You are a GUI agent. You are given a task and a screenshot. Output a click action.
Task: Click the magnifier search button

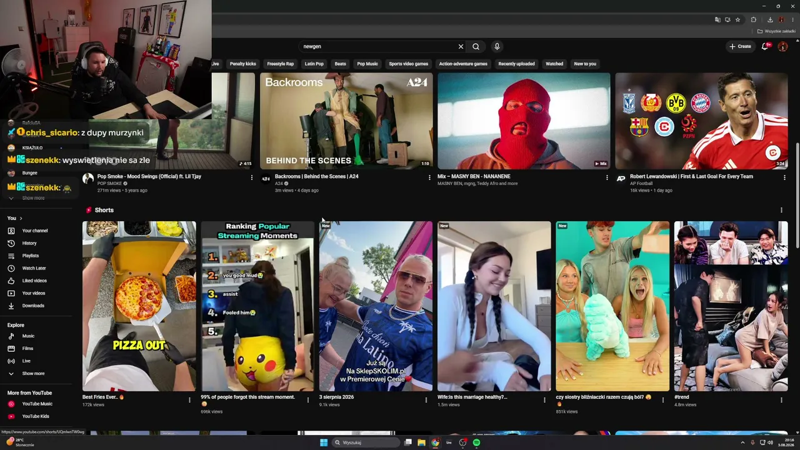tap(476, 46)
